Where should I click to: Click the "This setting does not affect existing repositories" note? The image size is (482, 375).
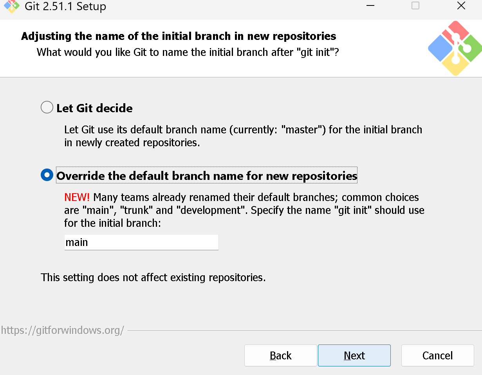click(153, 278)
